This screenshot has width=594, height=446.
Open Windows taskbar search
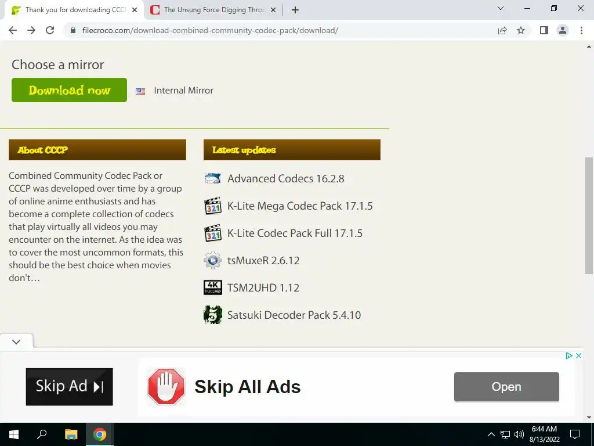coord(42,434)
